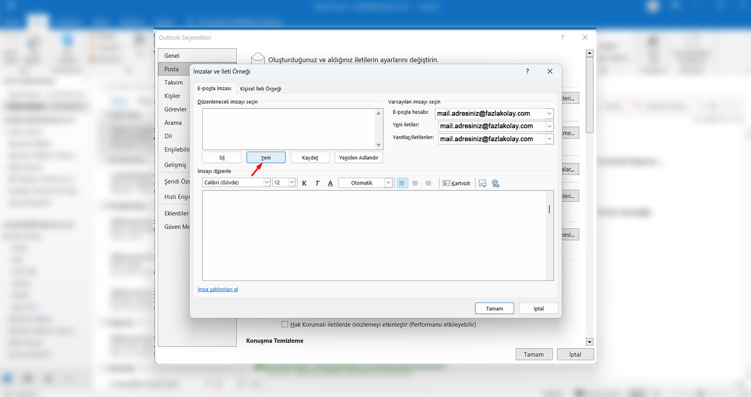Enable preview for Hak Korumalı iletiler checkbox
The height and width of the screenshot is (397, 751).
tap(285, 324)
